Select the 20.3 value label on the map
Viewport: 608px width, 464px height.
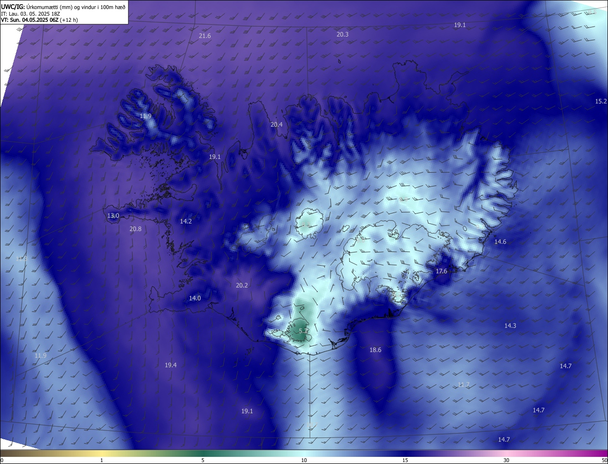pos(342,34)
